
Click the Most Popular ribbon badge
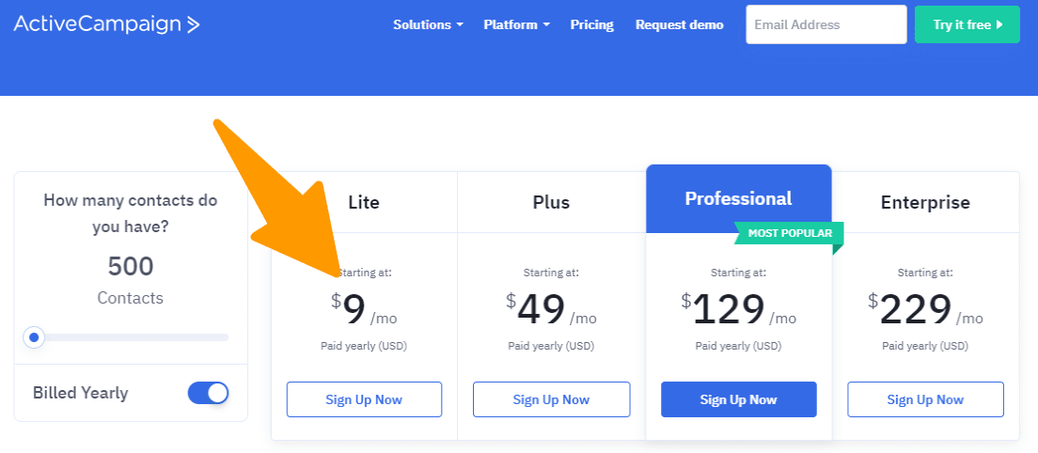[x=789, y=233]
